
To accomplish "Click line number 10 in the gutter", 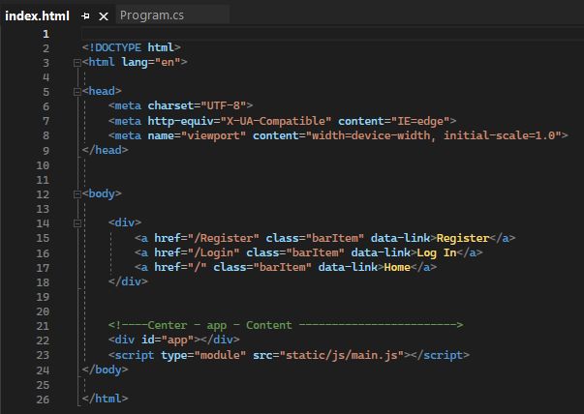I will [43, 165].
